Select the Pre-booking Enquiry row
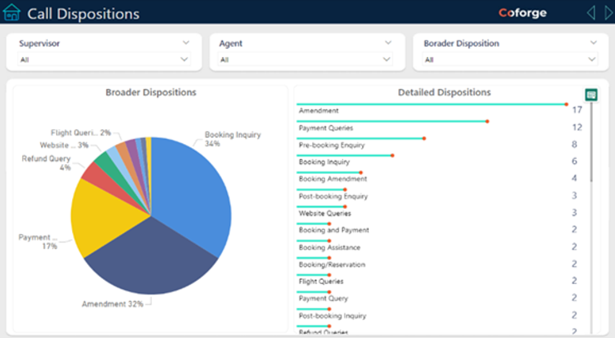 pos(331,145)
